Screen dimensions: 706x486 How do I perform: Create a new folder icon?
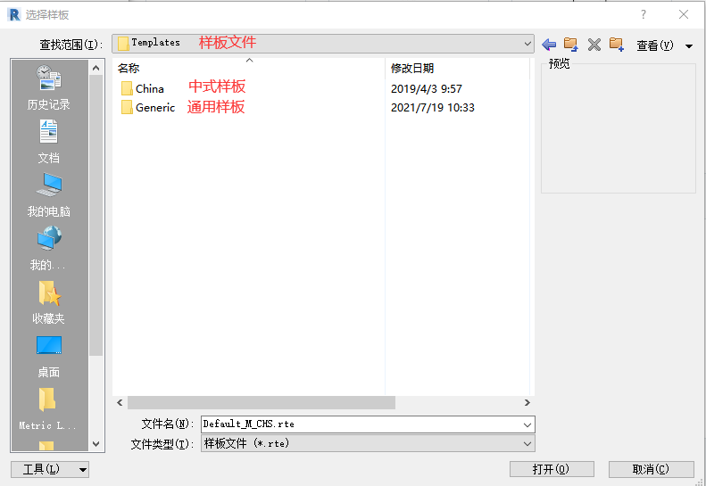pos(617,44)
